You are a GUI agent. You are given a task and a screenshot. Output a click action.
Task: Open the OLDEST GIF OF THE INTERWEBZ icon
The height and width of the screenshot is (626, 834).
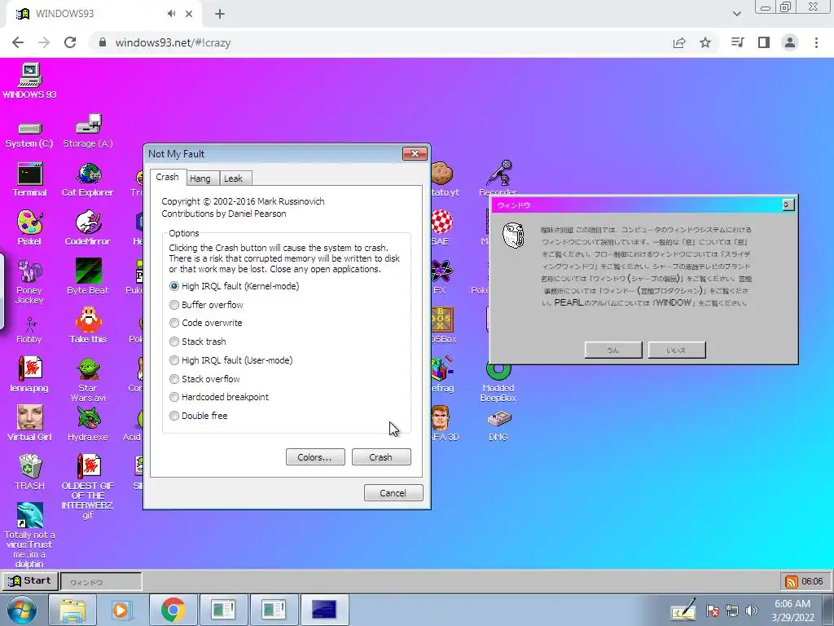pos(88,486)
